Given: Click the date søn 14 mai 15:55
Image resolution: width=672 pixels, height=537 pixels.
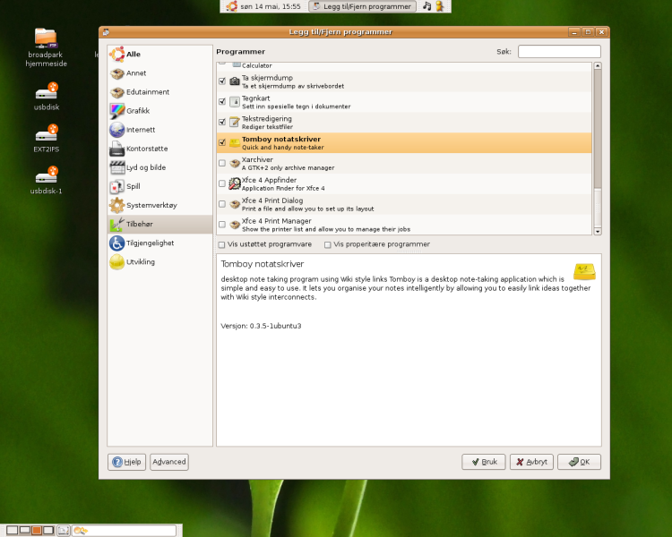Looking at the screenshot, I should [271, 6].
